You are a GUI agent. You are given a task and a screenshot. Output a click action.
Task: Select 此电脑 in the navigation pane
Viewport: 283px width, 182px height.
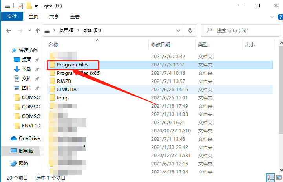21,151
